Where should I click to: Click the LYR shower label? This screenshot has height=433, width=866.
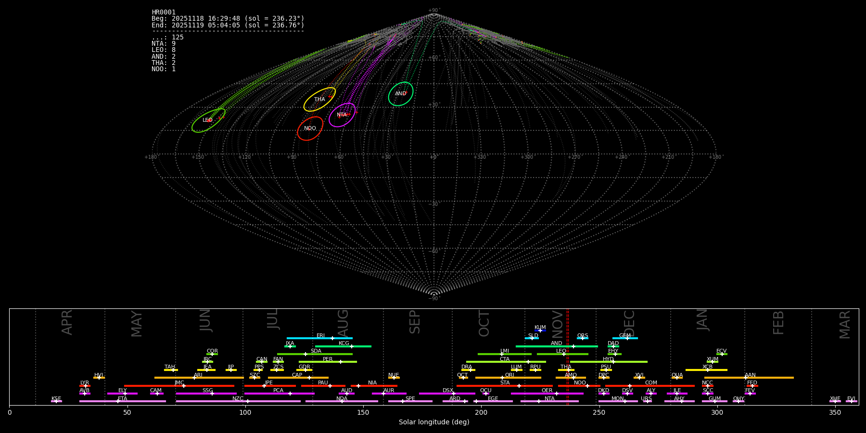(x=85, y=383)
